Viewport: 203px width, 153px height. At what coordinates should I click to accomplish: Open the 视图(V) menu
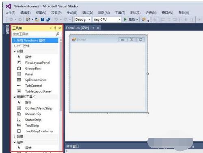[x=41, y=13]
